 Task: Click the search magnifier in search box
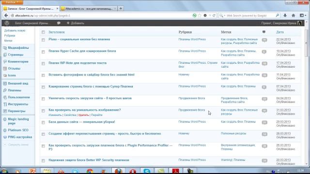[278, 15]
